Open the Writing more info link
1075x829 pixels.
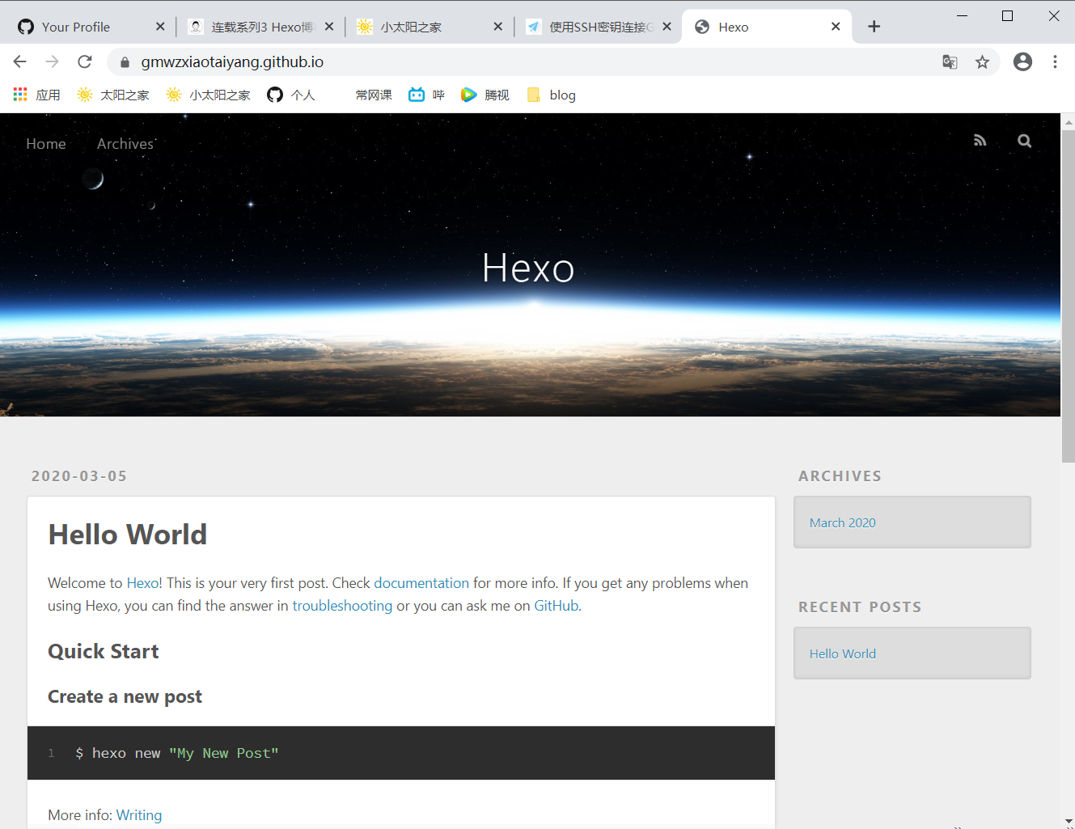139,815
